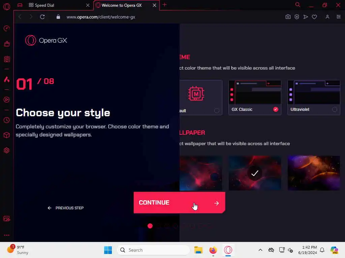Open the send arrow icon in address bar
This screenshot has width=345, height=258.
(305, 17)
